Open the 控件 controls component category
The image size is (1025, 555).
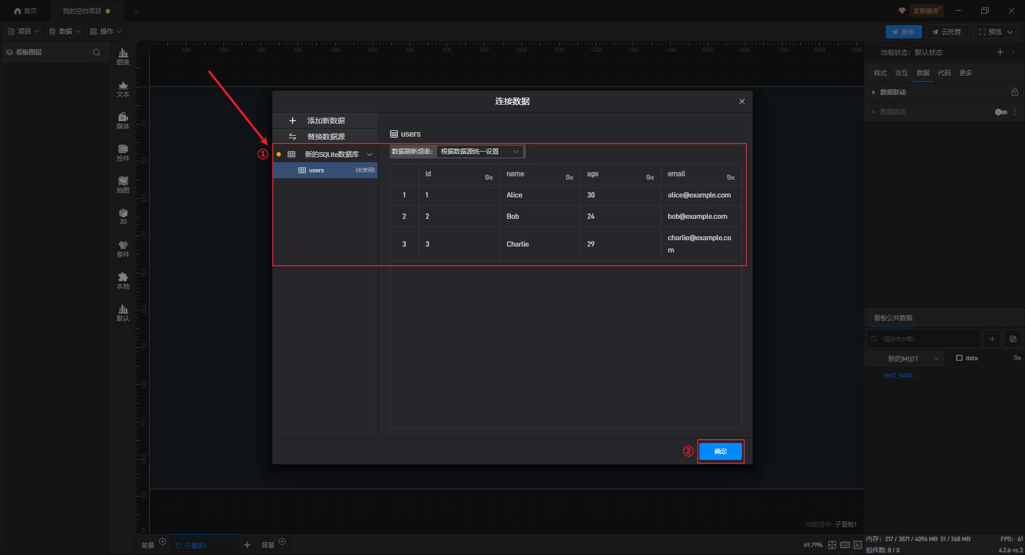(x=123, y=153)
